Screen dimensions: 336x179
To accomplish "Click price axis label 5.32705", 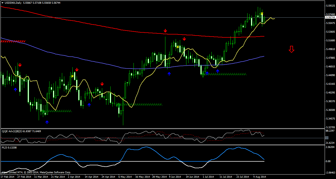I will pyautogui.click(x=330, y=127).
